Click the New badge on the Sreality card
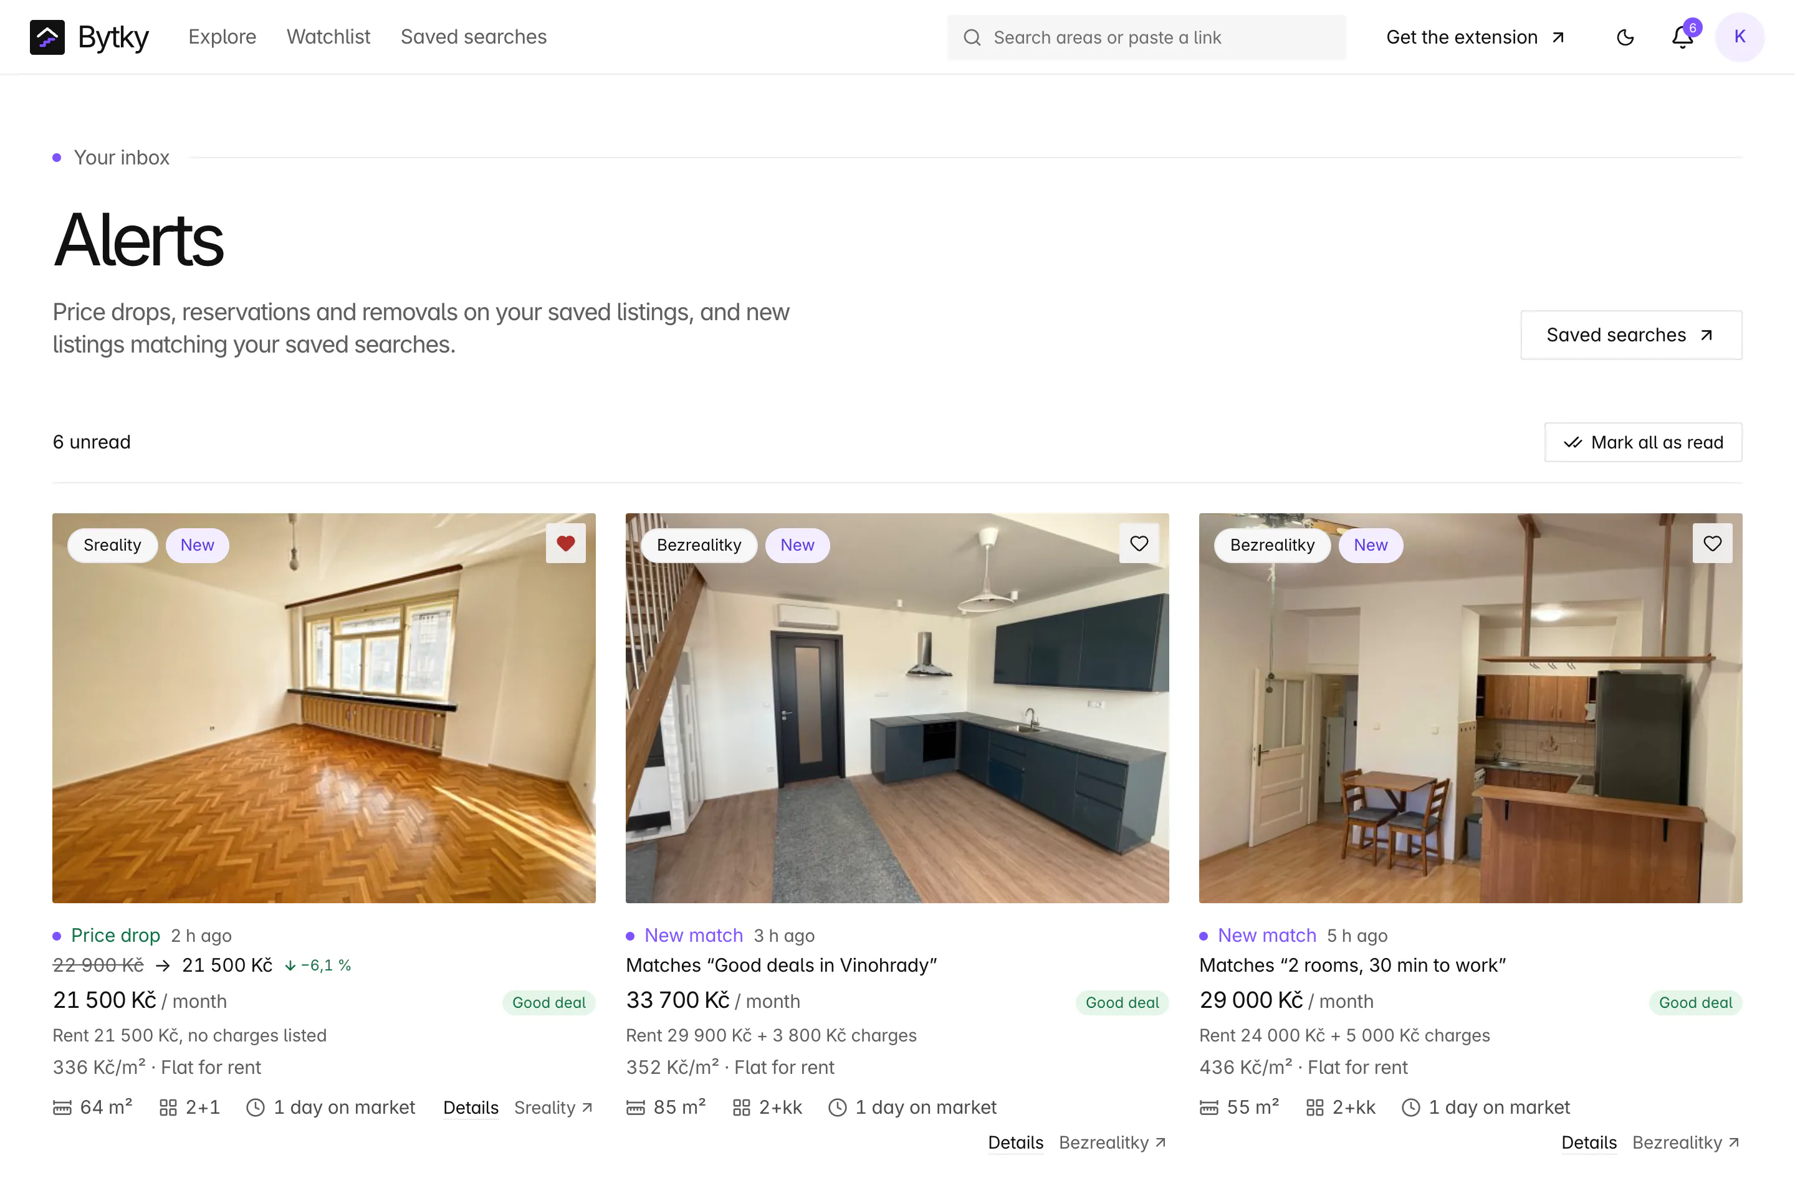The image size is (1795, 1186). [x=197, y=546]
